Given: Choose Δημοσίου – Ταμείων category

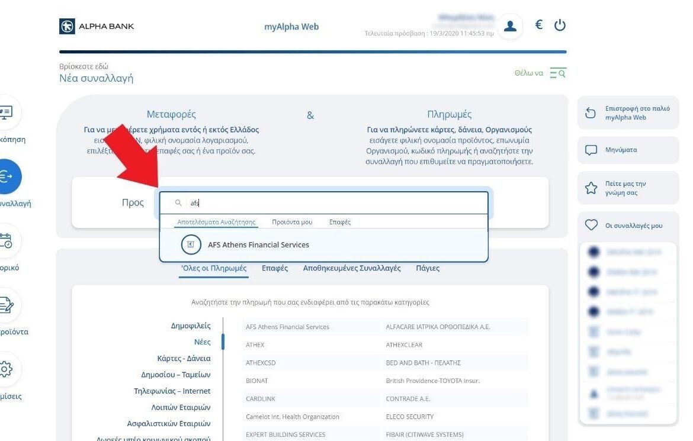Looking at the screenshot, I should tap(176, 375).
